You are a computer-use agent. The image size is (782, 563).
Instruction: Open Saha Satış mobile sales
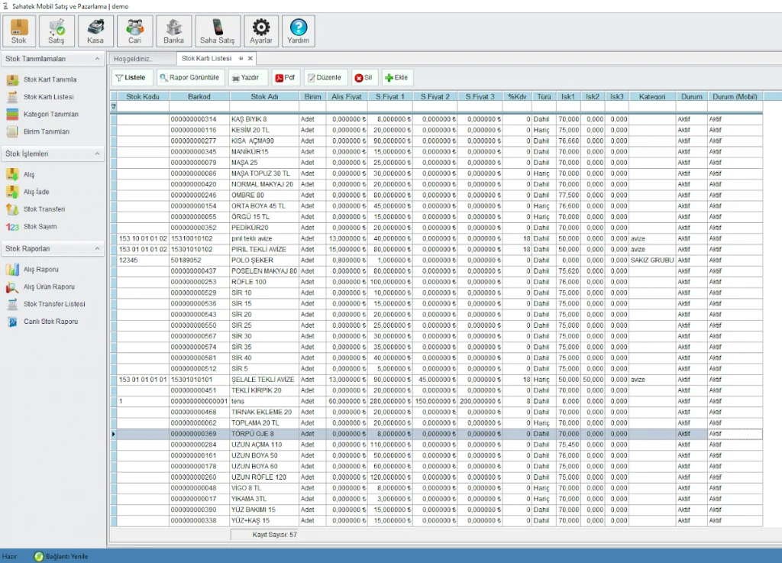(217, 31)
